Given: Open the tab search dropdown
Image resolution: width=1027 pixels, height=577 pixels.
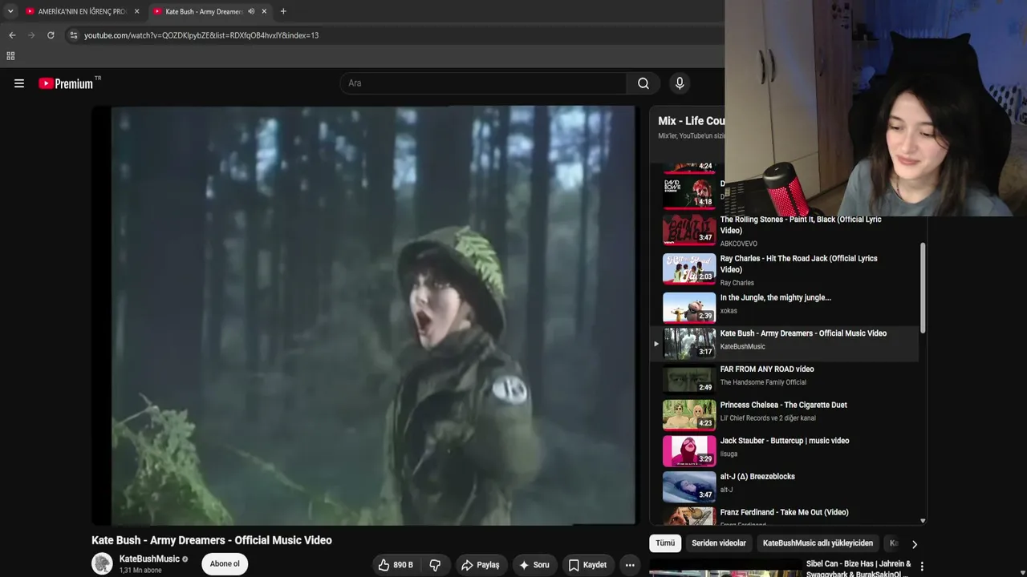Looking at the screenshot, I should [10, 11].
